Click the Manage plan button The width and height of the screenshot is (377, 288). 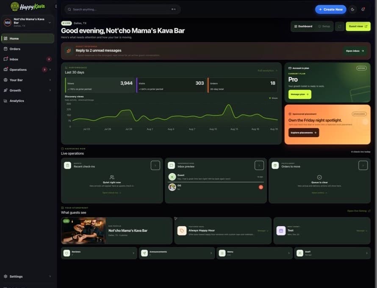click(x=299, y=94)
